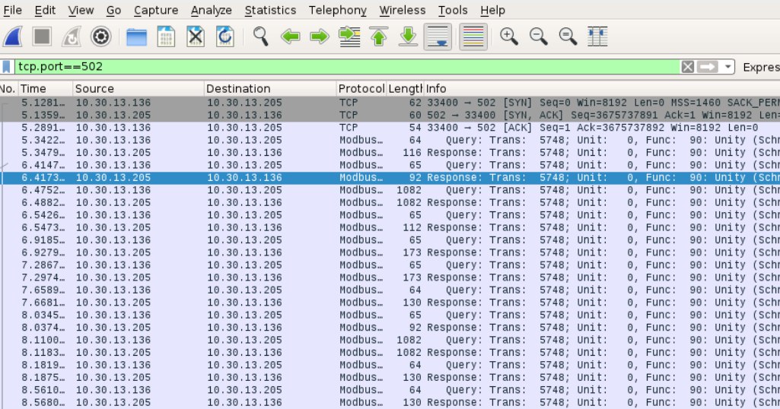Toggle packet list colorize rules

[x=473, y=36]
